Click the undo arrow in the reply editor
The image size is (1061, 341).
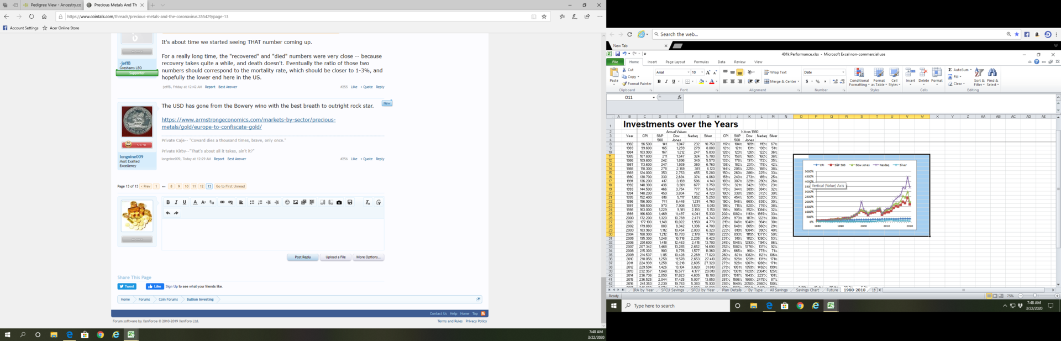(x=168, y=213)
